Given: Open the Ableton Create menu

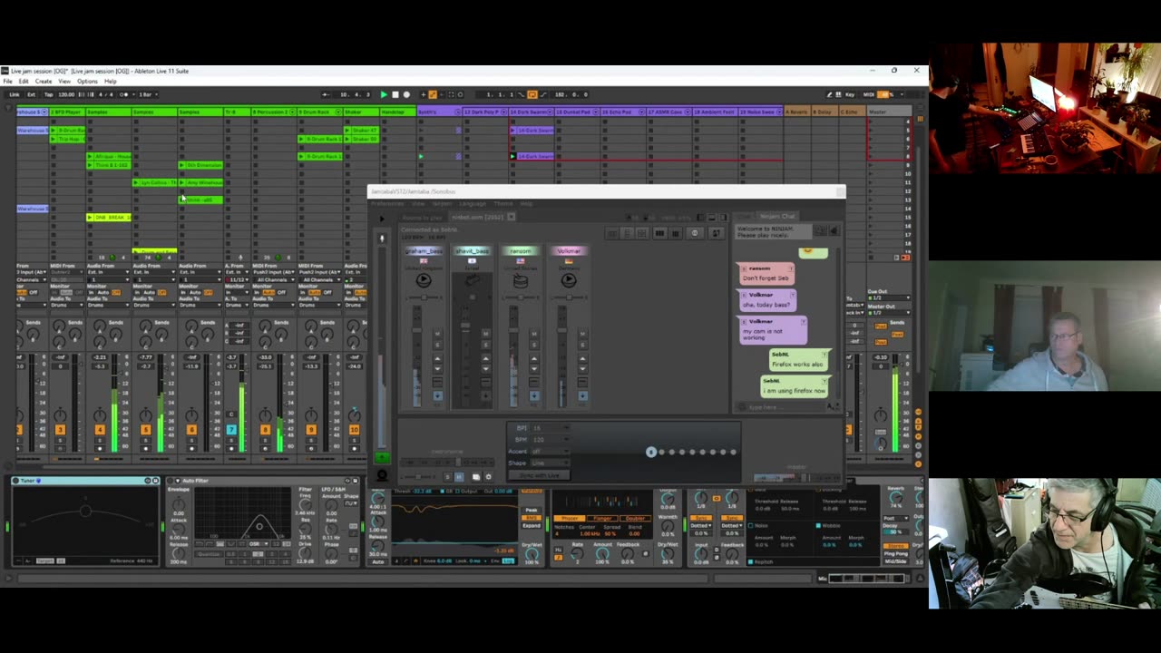Looking at the screenshot, I should [44, 82].
